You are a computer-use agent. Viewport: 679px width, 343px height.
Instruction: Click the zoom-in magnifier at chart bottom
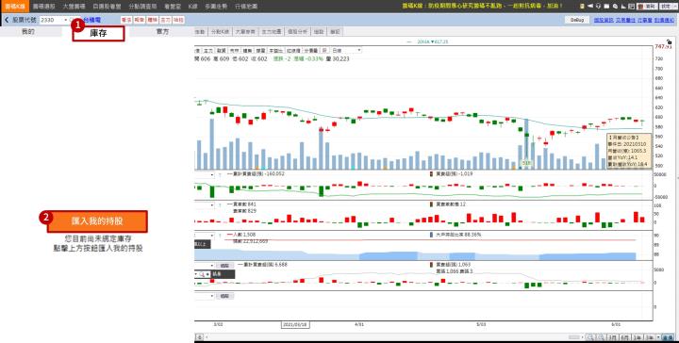pos(601,337)
